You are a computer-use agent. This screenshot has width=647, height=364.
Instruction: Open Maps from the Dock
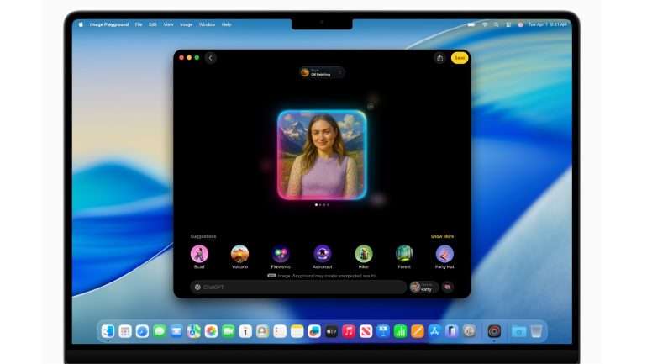click(x=194, y=331)
